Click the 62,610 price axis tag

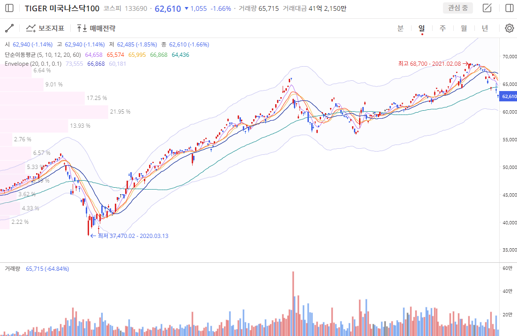[508, 97]
